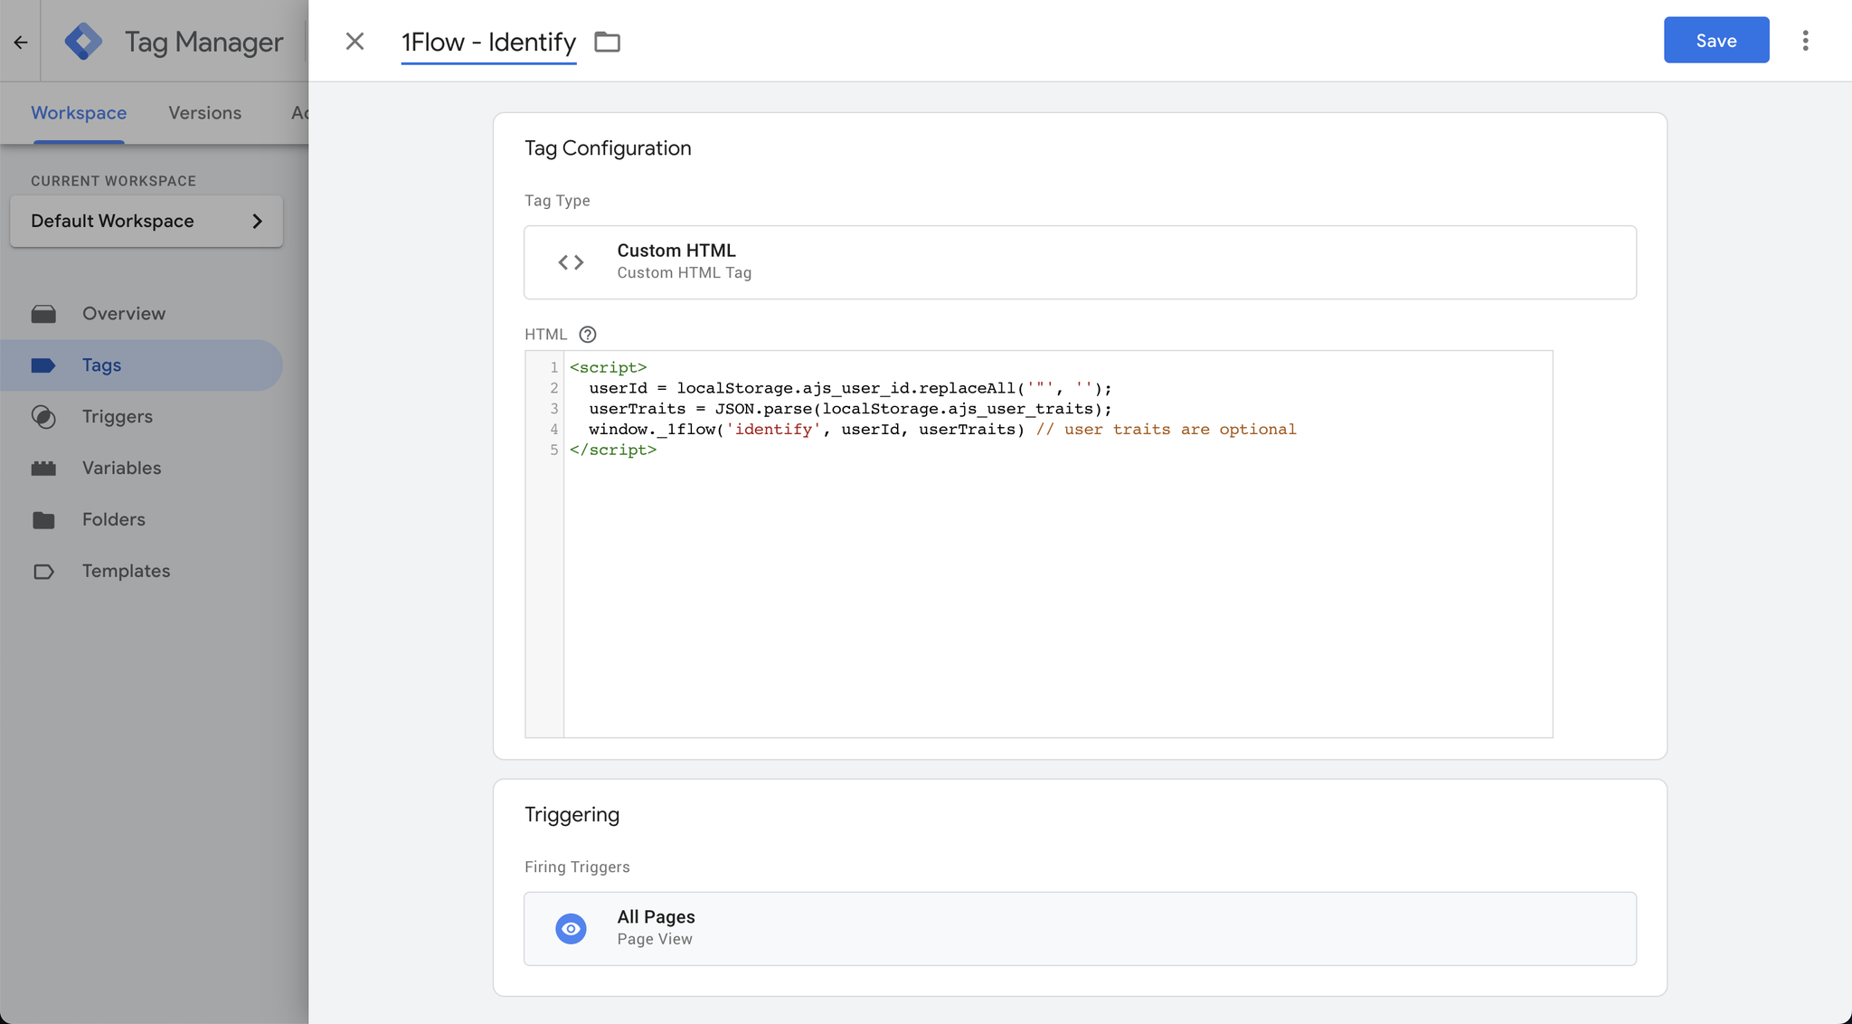Click the All Pages firing trigger card

click(x=1080, y=929)
